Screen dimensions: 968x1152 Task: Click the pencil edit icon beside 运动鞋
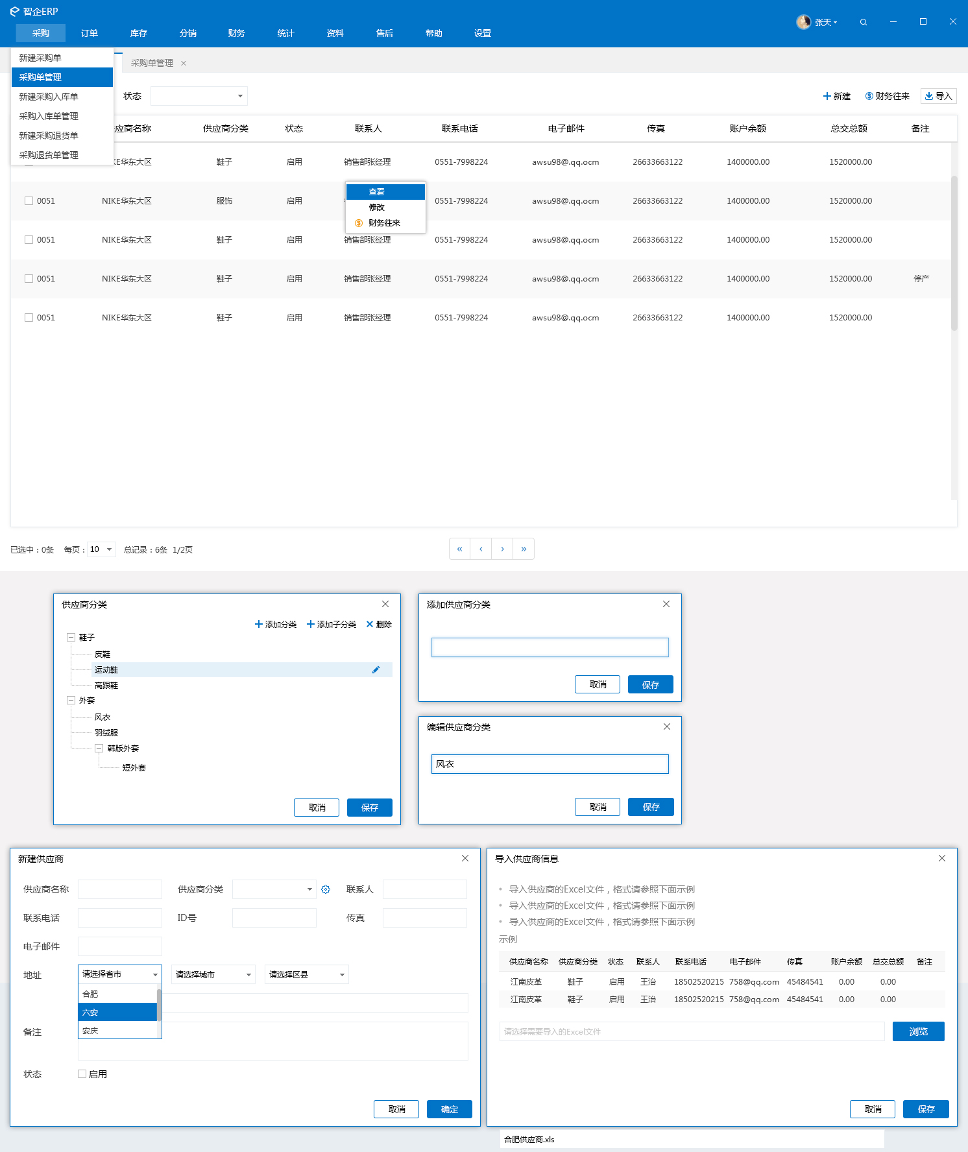376,669
